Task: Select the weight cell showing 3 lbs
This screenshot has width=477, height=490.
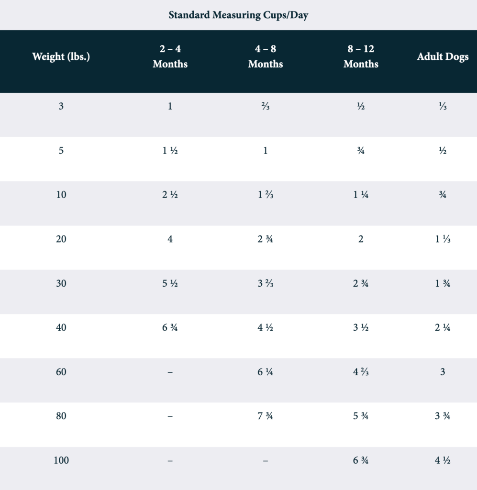Action: 61,106
